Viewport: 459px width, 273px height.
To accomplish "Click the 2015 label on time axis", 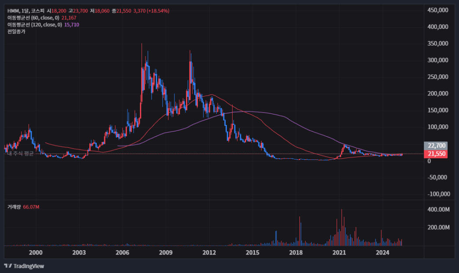I will coord(252,252).
